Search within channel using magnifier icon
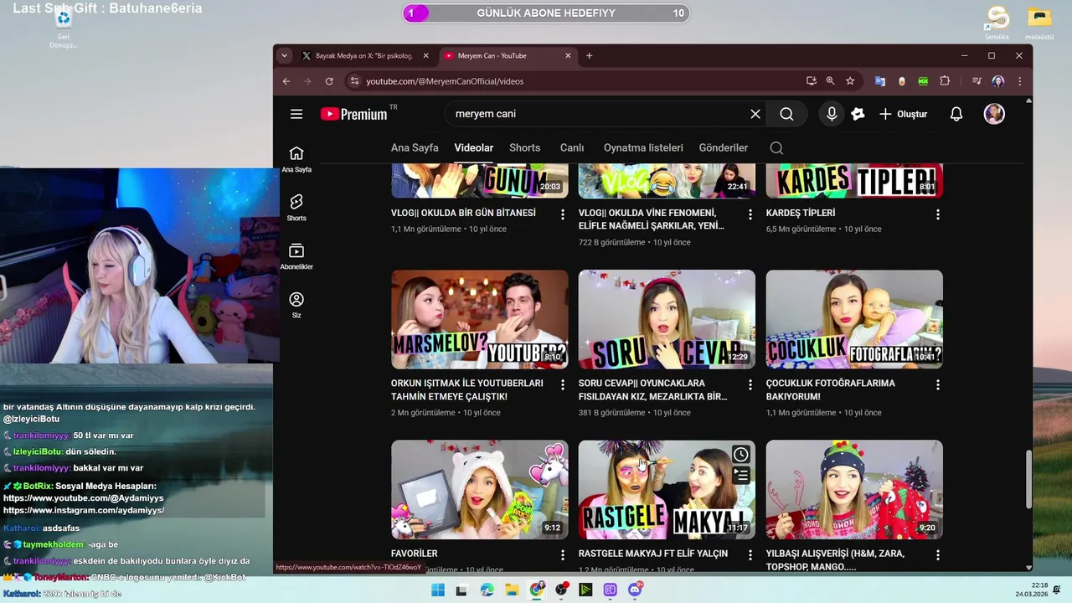 (776, 147)
